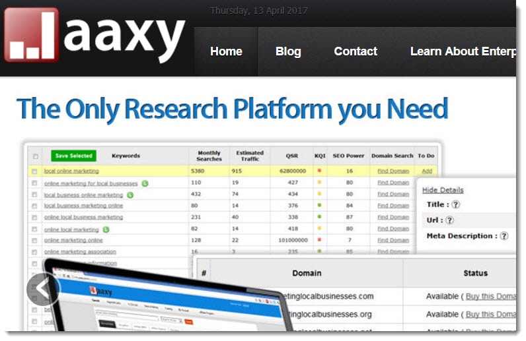The height and width of the screenshot is (341, 526).
Task: Check the box for online marketing online
Action: coord(34,241)
